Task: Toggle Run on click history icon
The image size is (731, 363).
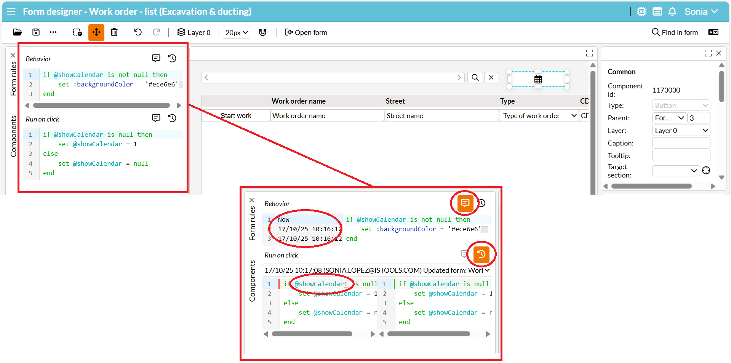Action: 172,118
